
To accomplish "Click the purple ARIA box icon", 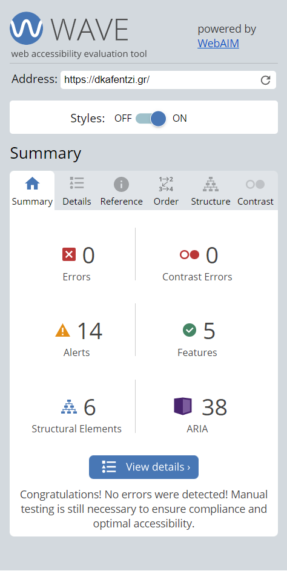I will tap(183, 406).
